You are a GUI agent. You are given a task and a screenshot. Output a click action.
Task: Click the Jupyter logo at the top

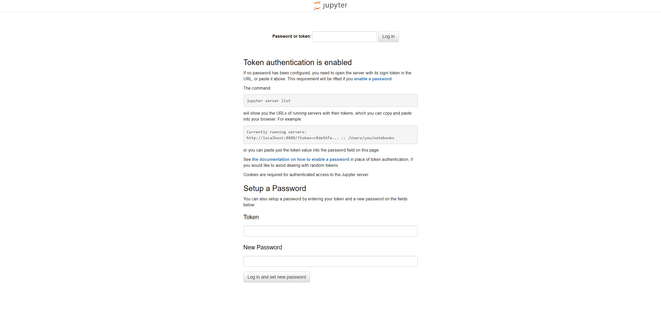coord(330,6)
